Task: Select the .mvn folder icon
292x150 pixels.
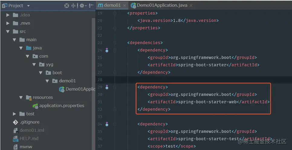Action: click(15, 23)
